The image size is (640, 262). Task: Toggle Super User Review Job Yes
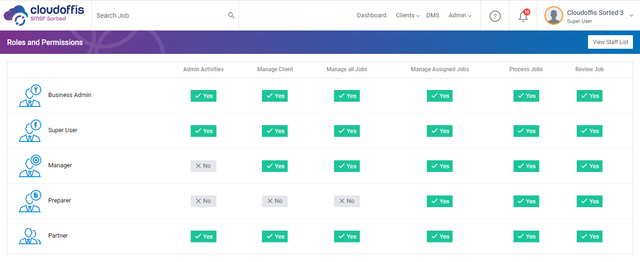(x=589, y=131)
